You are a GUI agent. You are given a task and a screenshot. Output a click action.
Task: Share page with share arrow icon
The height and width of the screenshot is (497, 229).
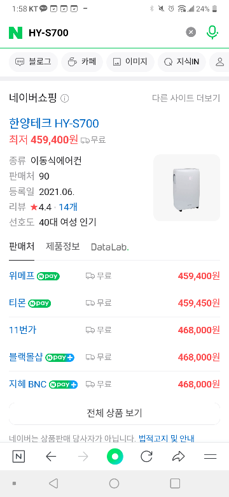coord(178,456)
